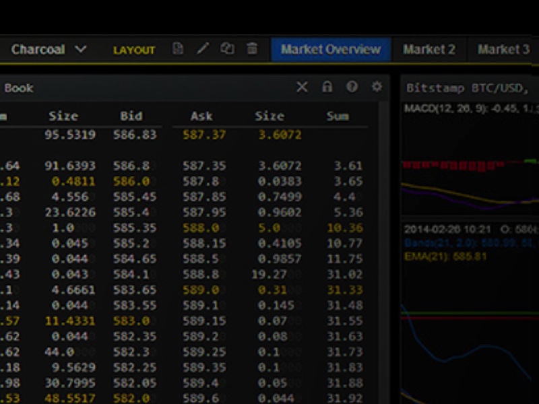
Task: Click the top ask price 587.37
Action: [x=204, y=135]
